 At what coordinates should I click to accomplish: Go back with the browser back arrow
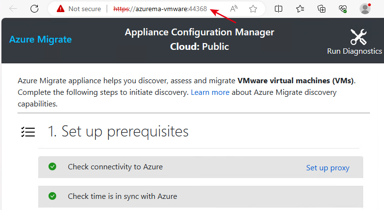(x=13, y=9)
